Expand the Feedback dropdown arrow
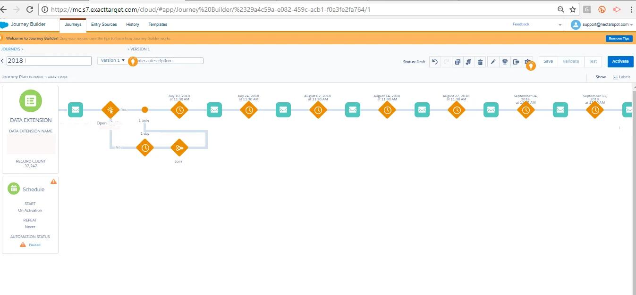Viewport: 636px width, 295px height. (560, 25)
